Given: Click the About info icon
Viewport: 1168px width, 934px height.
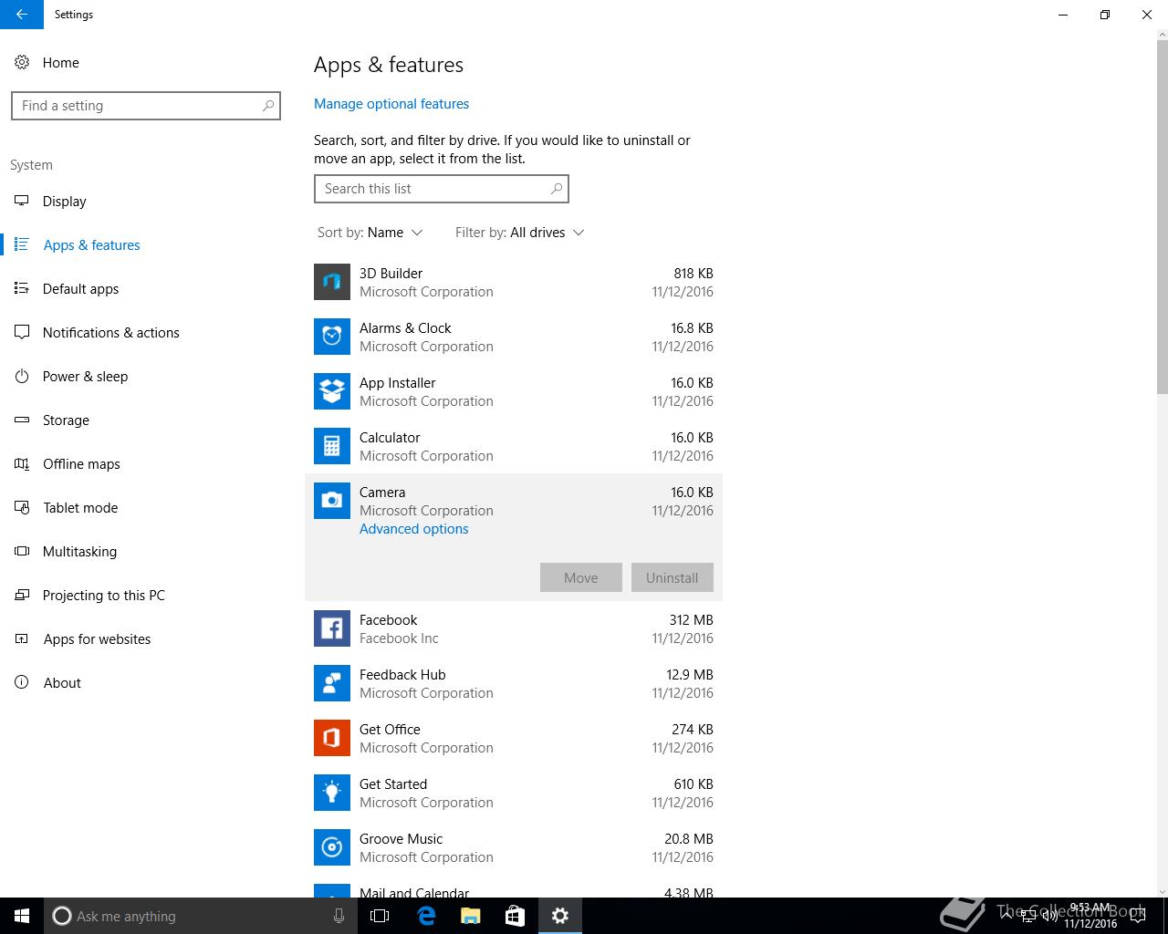Looking at the screenshot, I should point(22,682).
